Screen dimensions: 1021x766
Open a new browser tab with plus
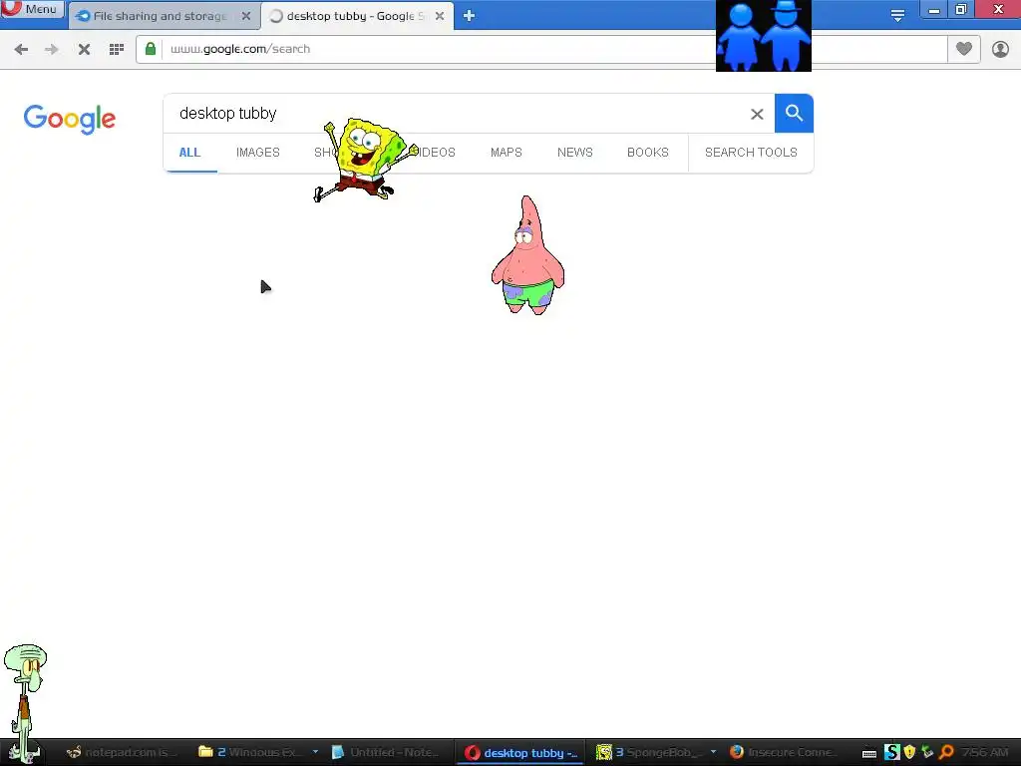[469, 16]
